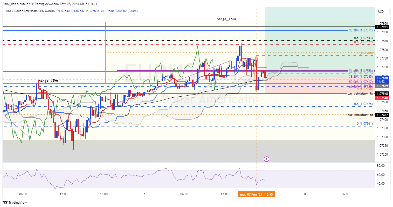
Task: Select the level label 0.5 (1.07853)
Action: pos(363,38)
